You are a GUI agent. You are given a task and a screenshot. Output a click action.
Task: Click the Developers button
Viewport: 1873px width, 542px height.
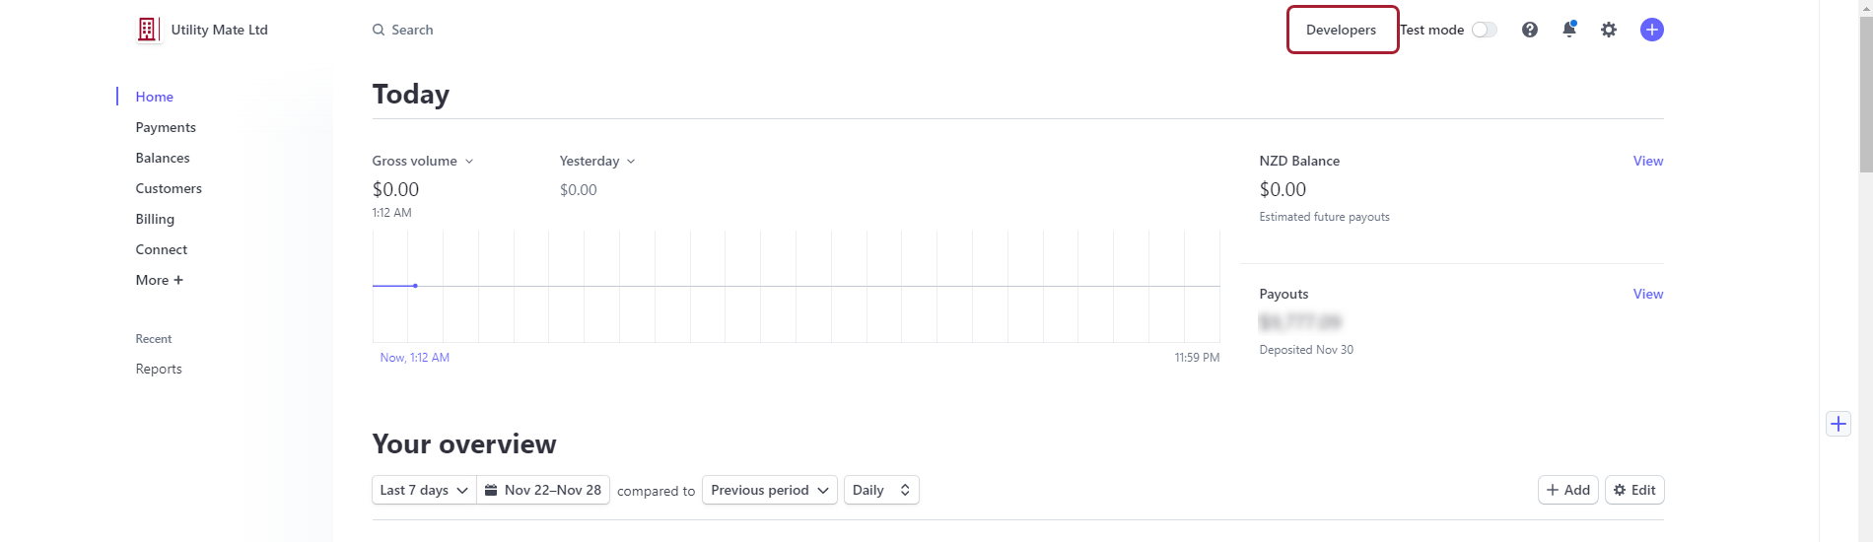click(1342, 30)
